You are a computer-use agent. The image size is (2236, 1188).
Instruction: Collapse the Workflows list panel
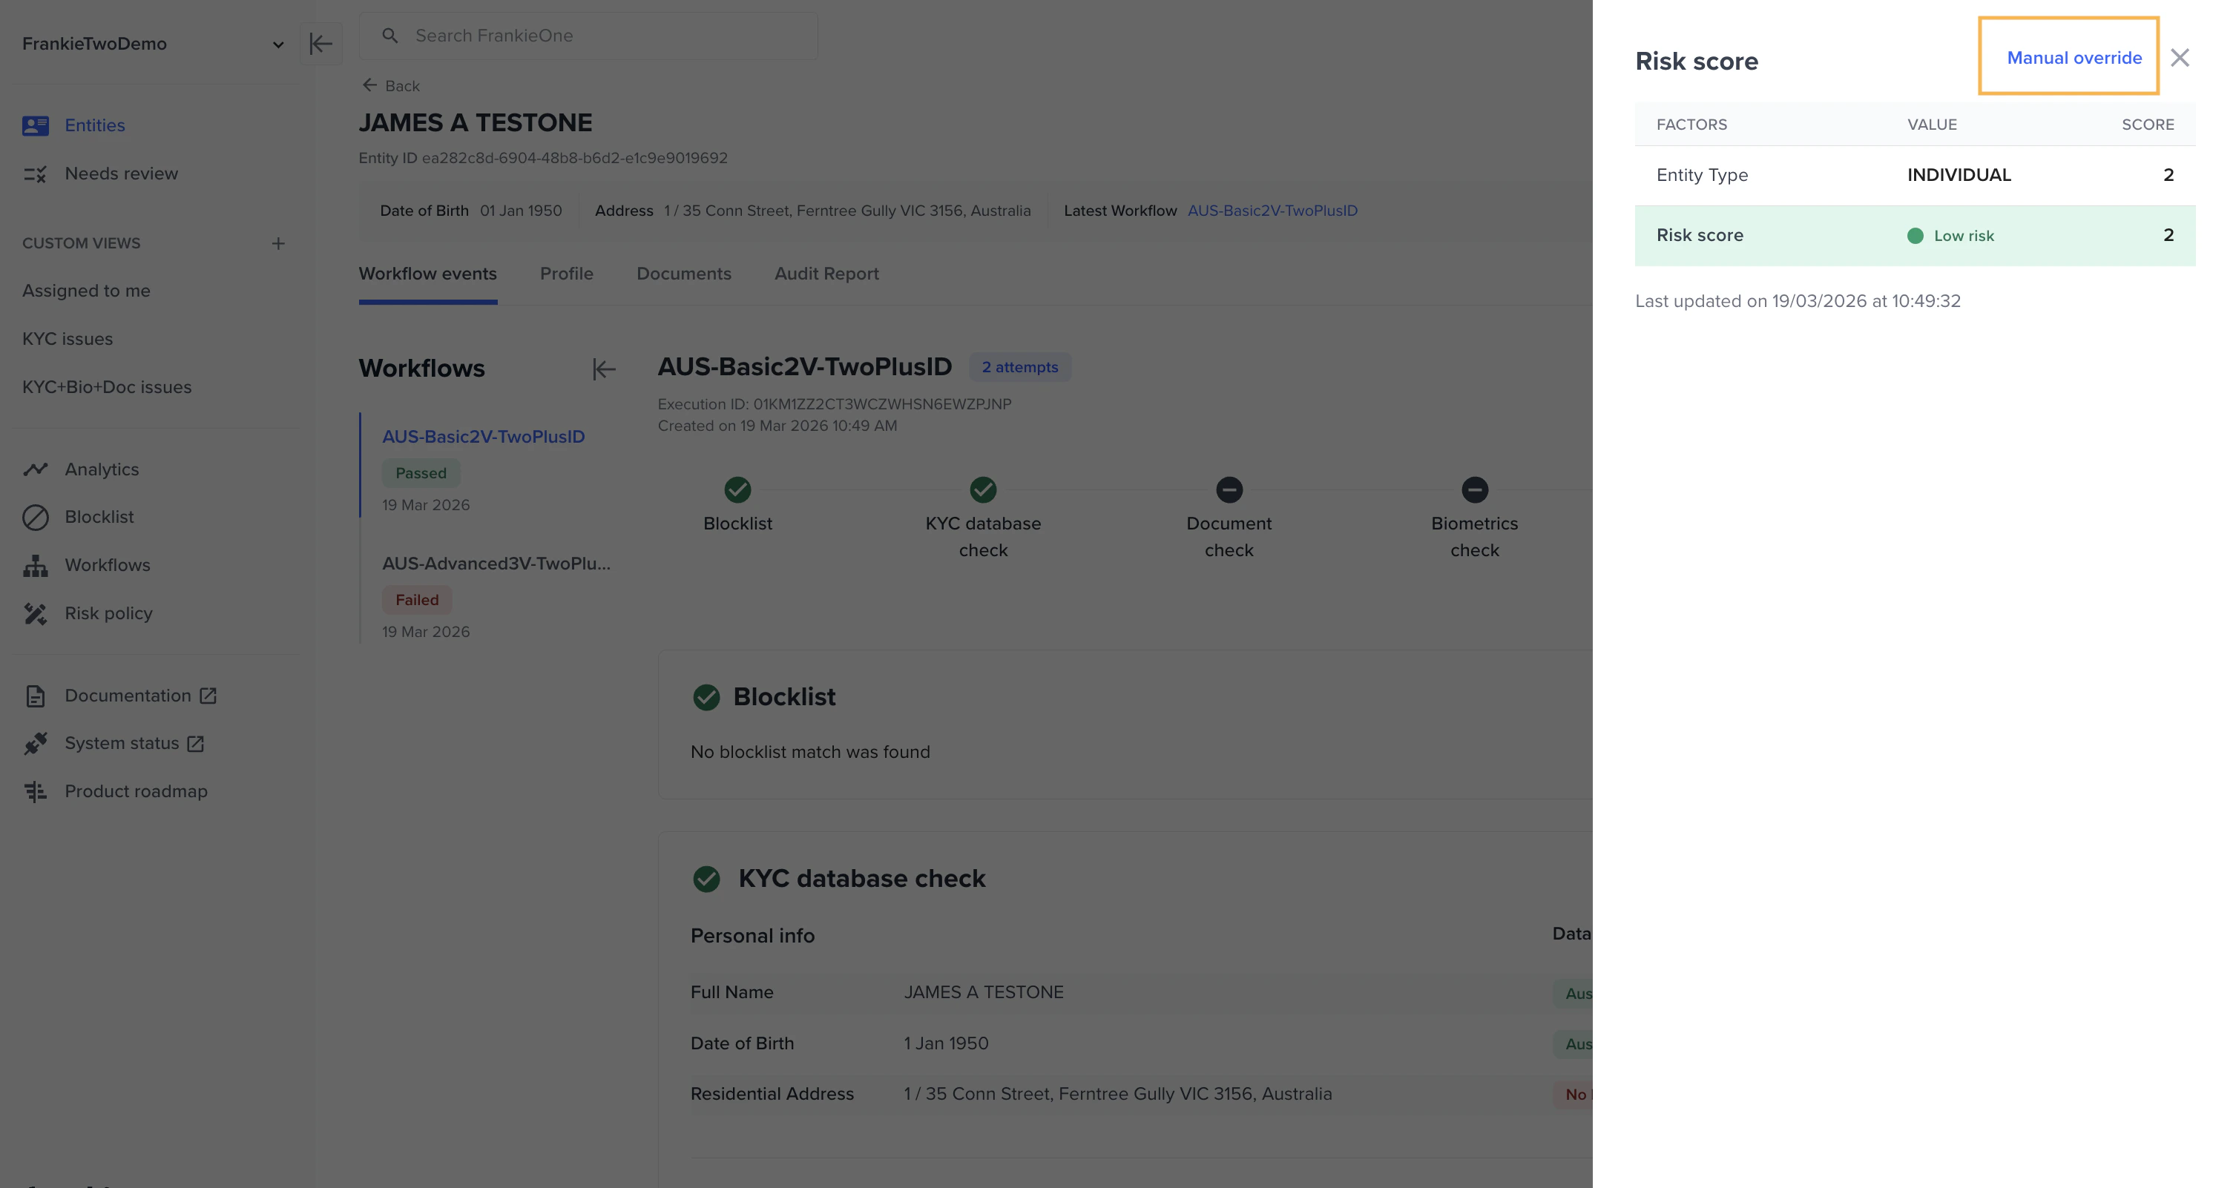tap(603, 369)
